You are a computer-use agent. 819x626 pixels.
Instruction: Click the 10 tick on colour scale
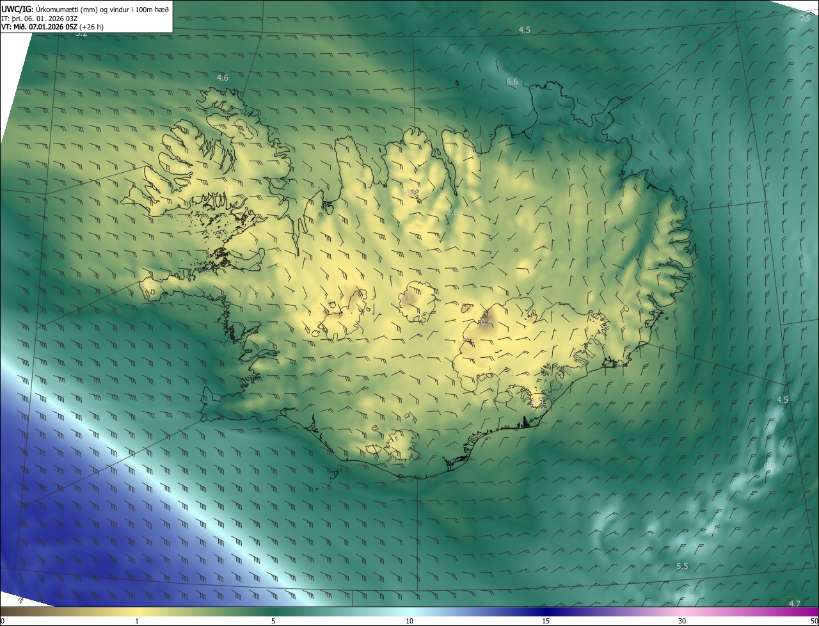(x=409, y=621)
